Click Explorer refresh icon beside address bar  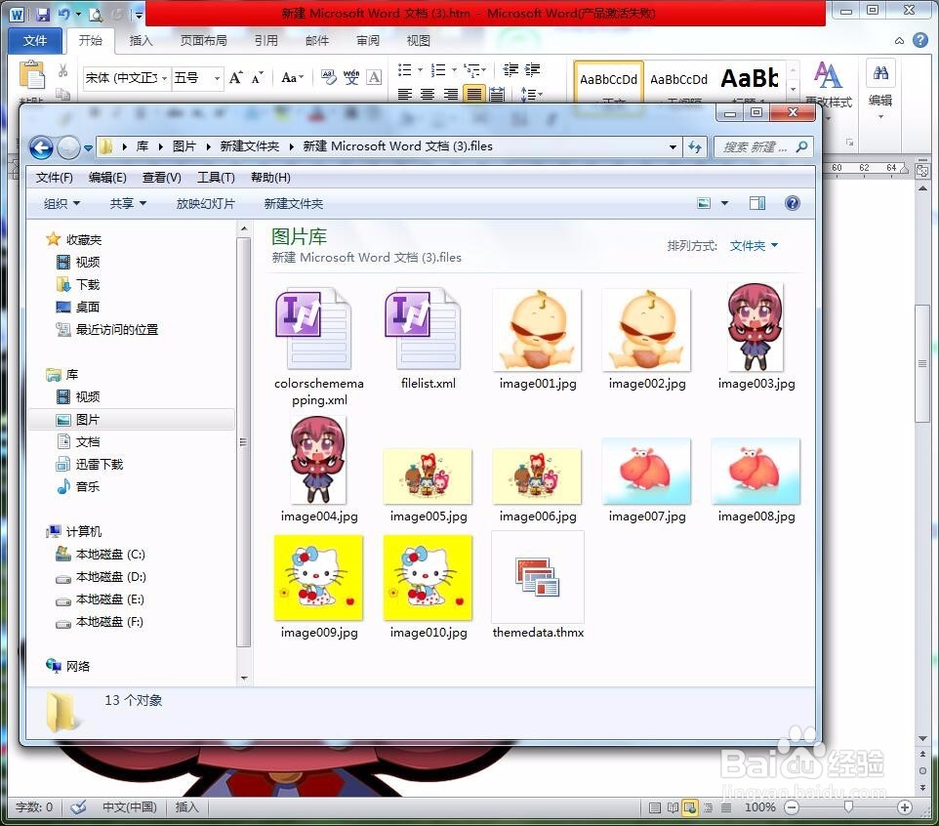pos(695,146)
